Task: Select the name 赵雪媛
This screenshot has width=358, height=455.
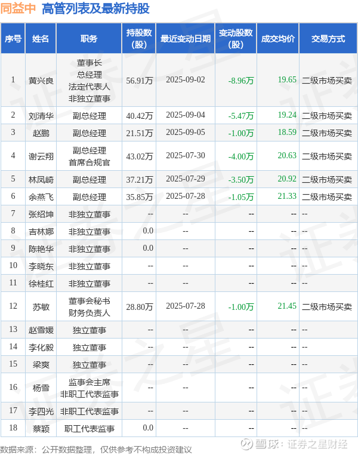Action: [x=41, y=330]
